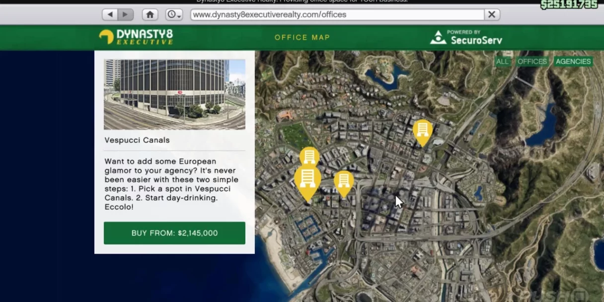Focus the dynasty8executiverealty.com address field
Viewport: 604px width, 302px height.
pos(337,14)
